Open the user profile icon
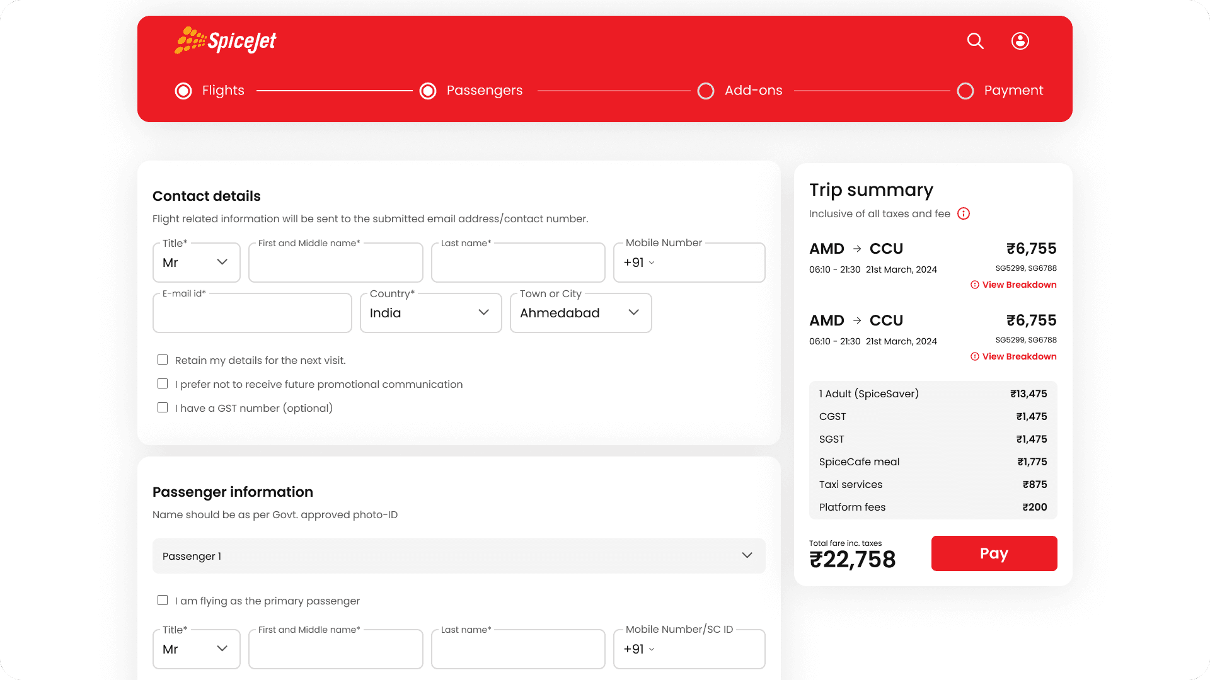The width and height of the screenshot is (1210, 680). pyautogui.click(x=1020, y=41)
